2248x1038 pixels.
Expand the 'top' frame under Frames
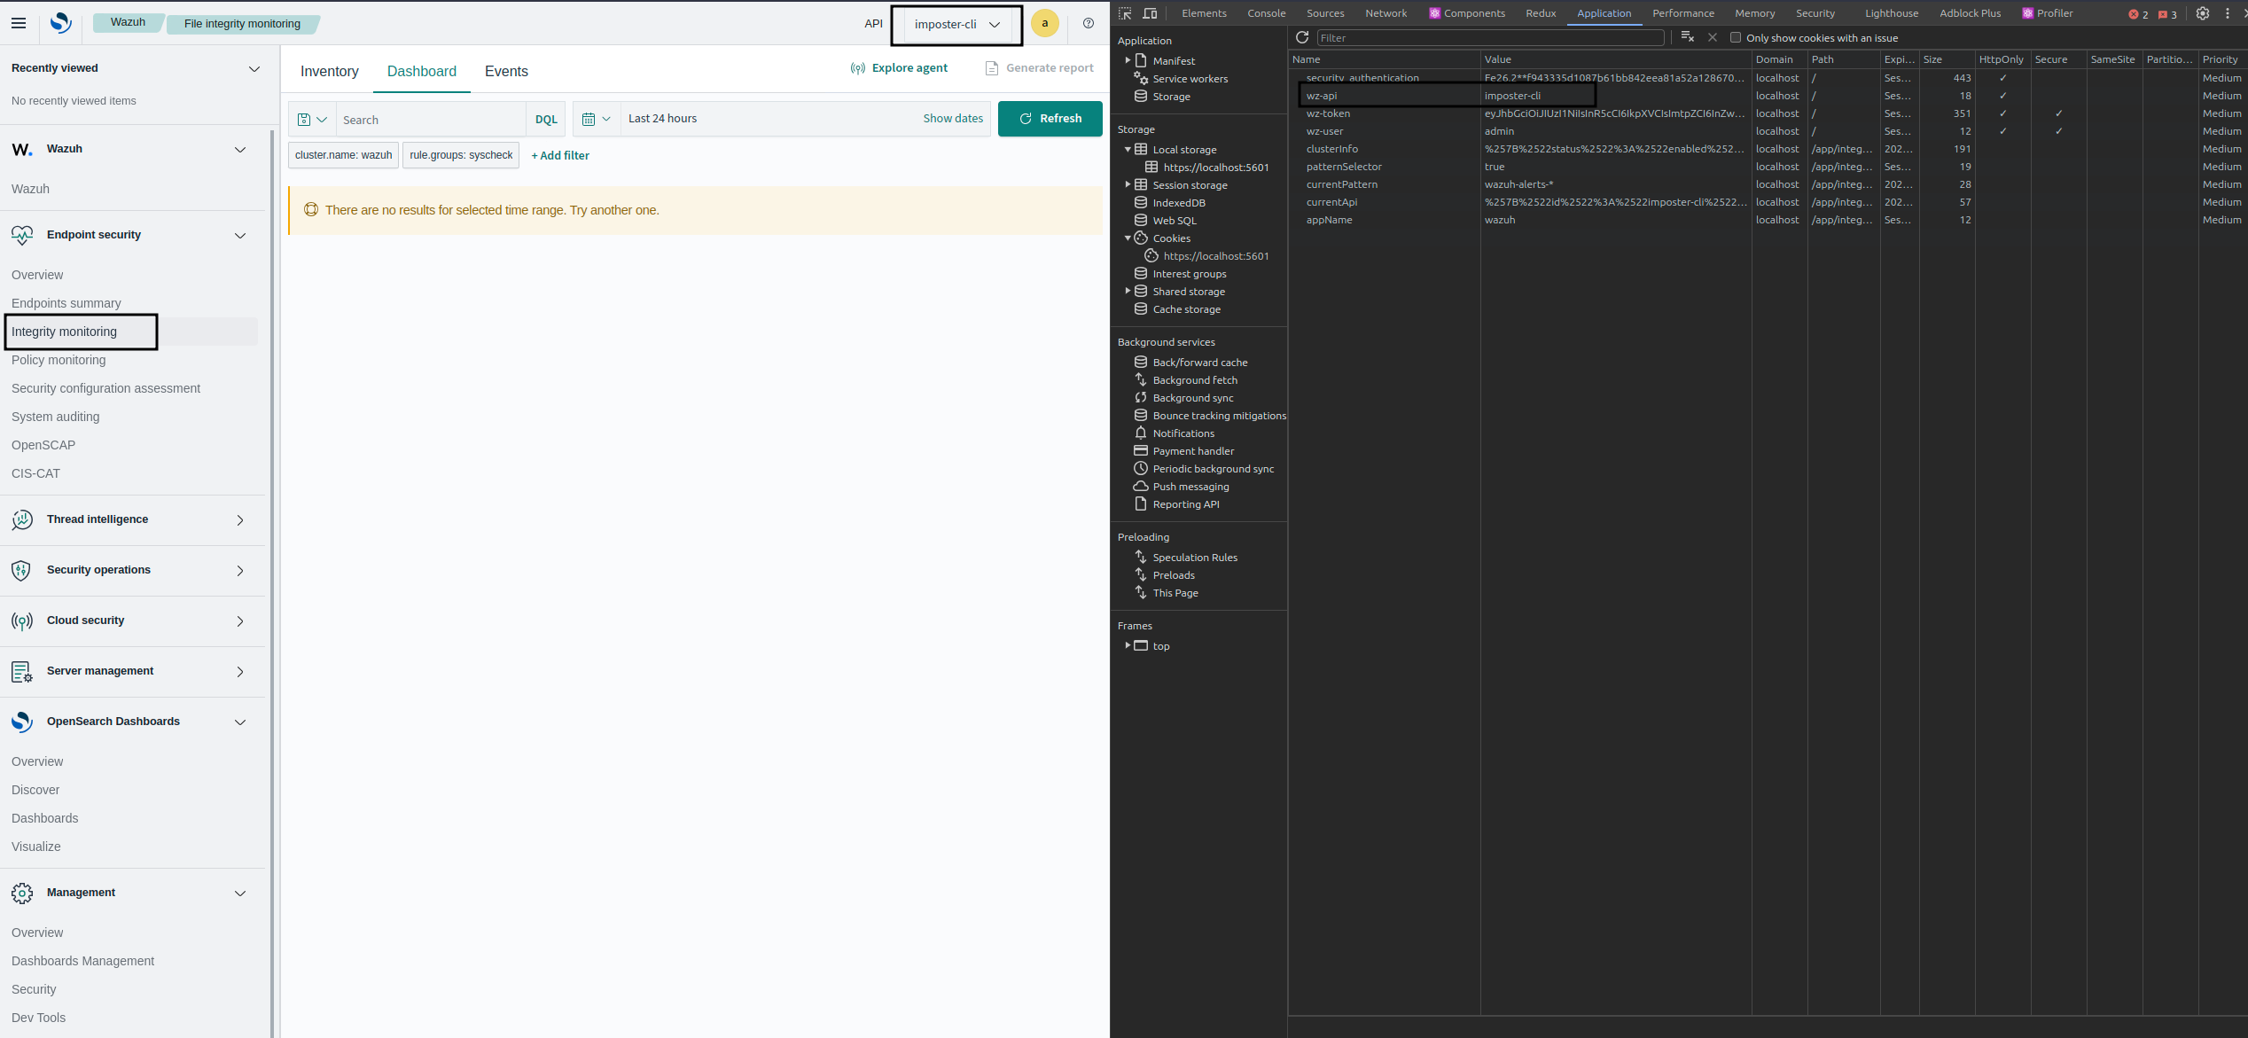[1128, 645]
